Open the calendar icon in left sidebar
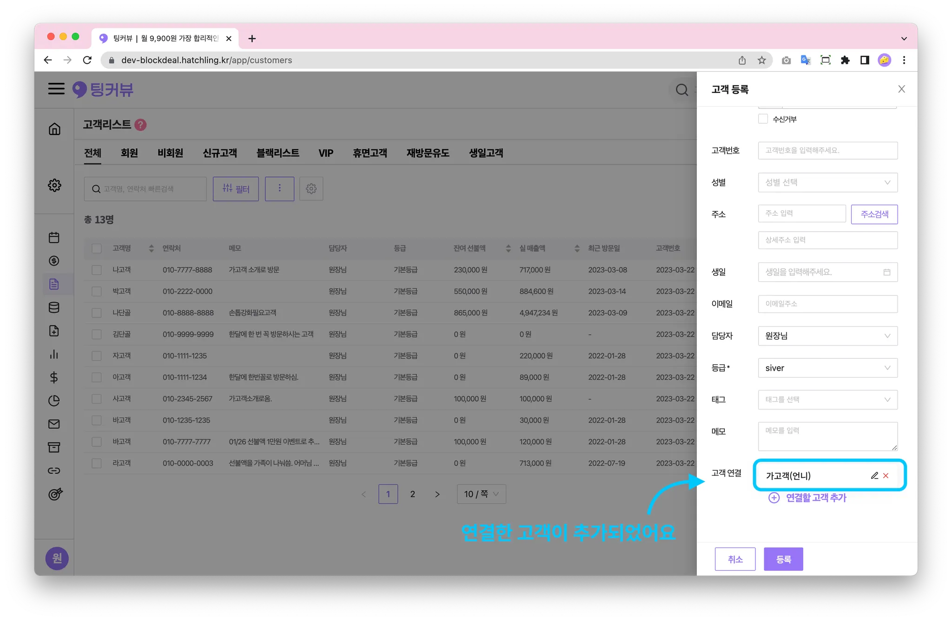 (54, 237)
